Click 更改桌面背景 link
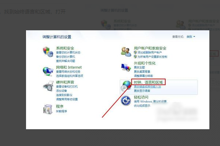Image resolution: width=220 pixels, height=146 pixels. coord(142,72)
